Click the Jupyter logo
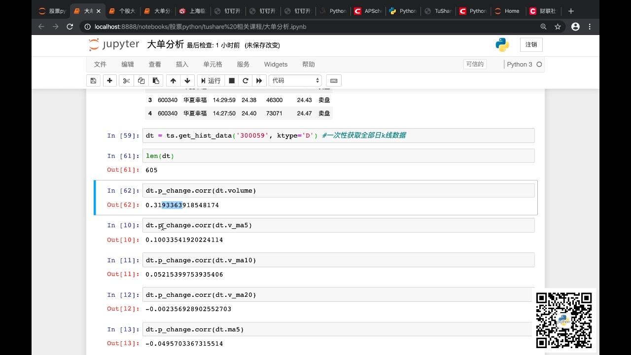The width and height of the screenshot is (631, 355). [x=114, y=44]
